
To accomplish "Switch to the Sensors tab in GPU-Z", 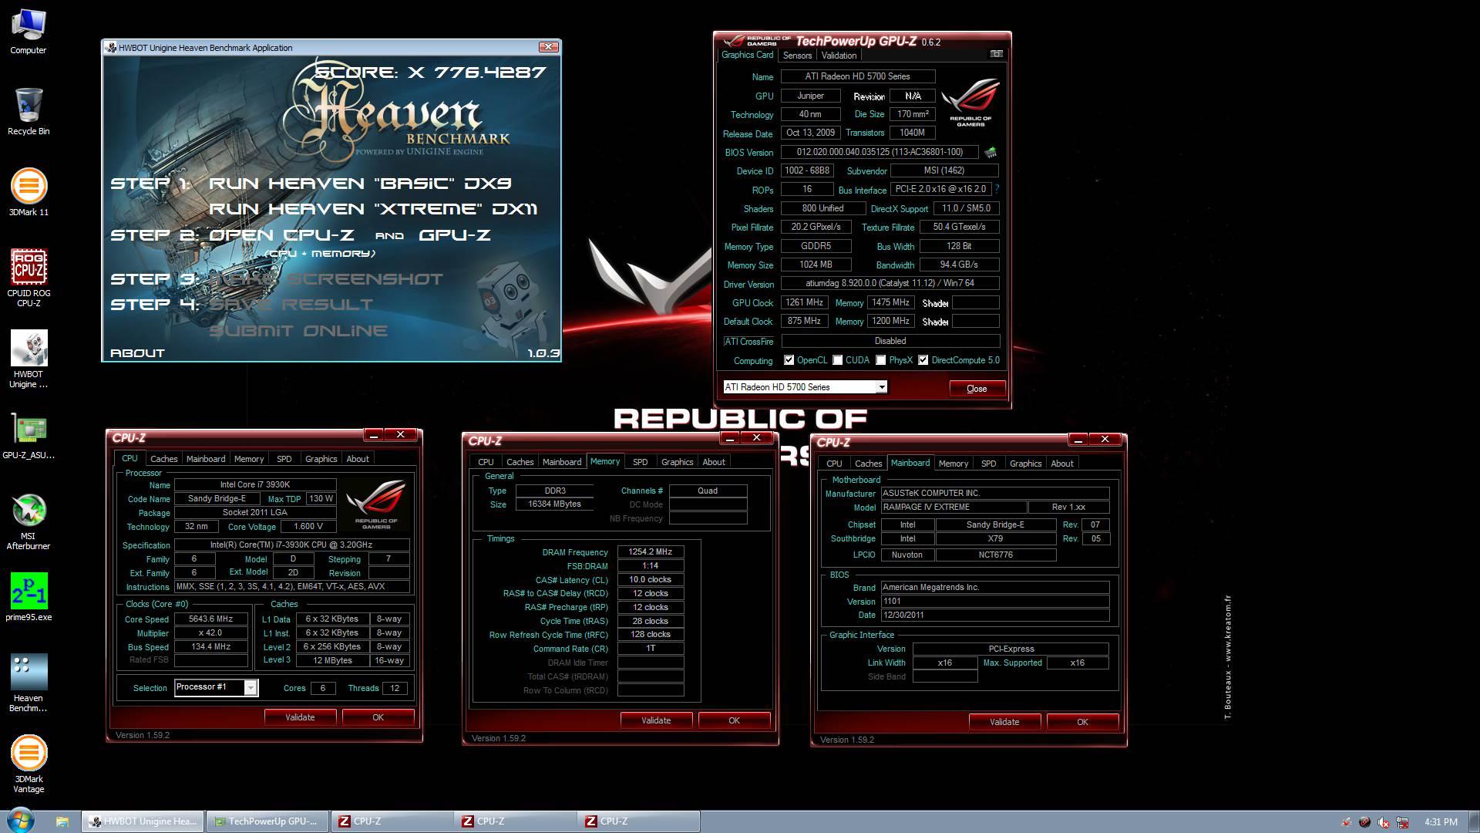I will click(797, 56).
